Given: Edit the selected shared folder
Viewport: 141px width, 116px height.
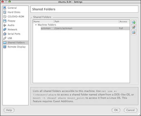Looking at the screenshot, I should (134, 27).
